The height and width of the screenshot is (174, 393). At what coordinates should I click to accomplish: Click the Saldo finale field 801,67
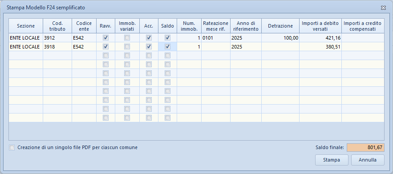365,148
